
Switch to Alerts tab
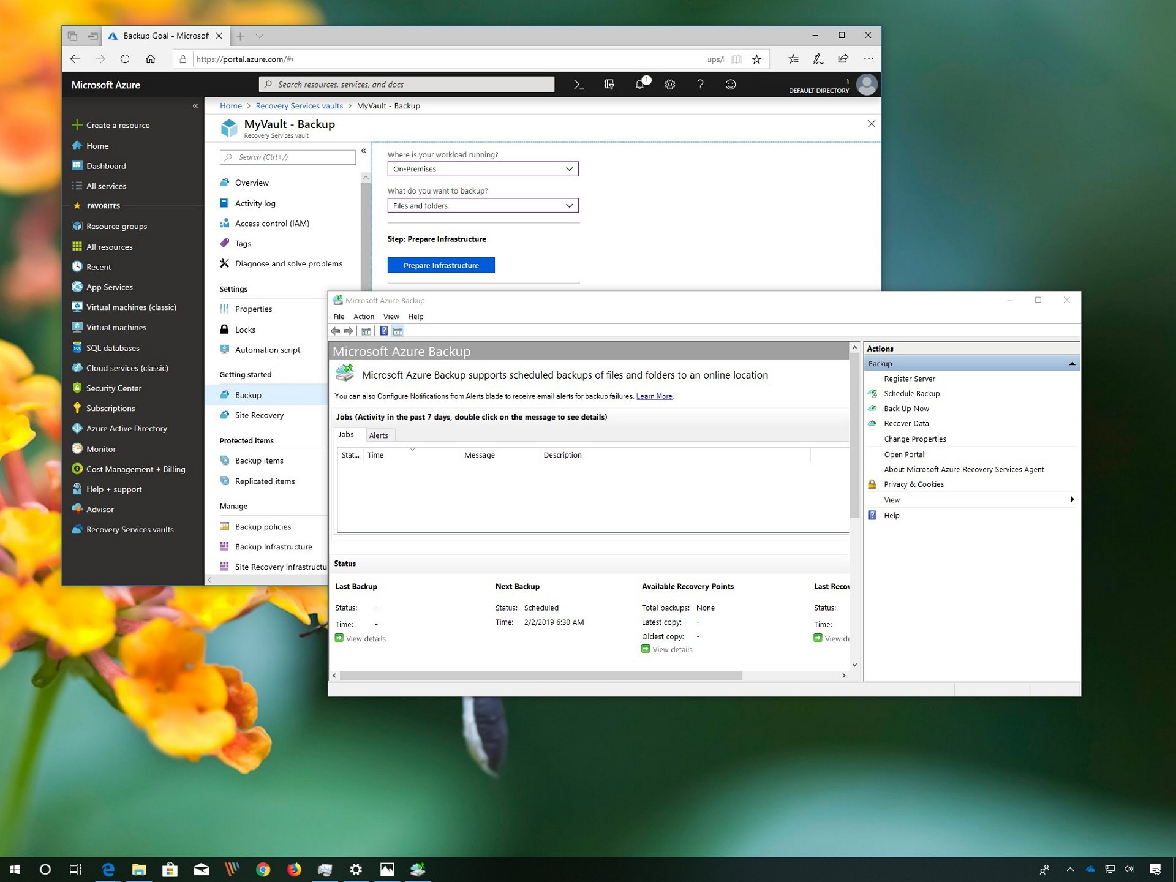click(379, 435)
